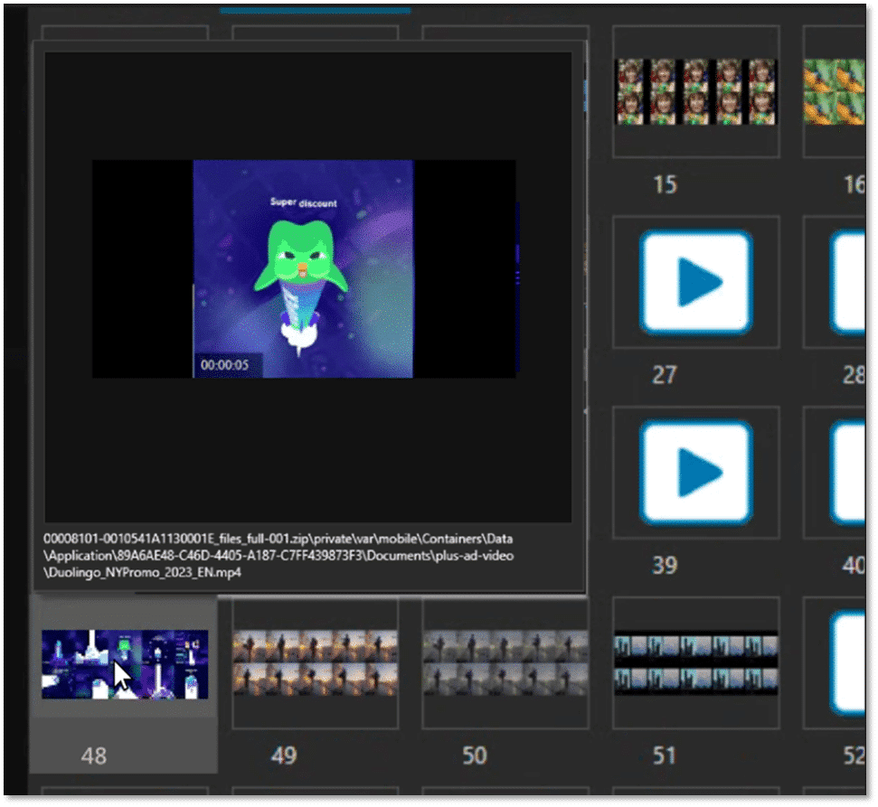Click the number label 39

[x=665, y=565]
